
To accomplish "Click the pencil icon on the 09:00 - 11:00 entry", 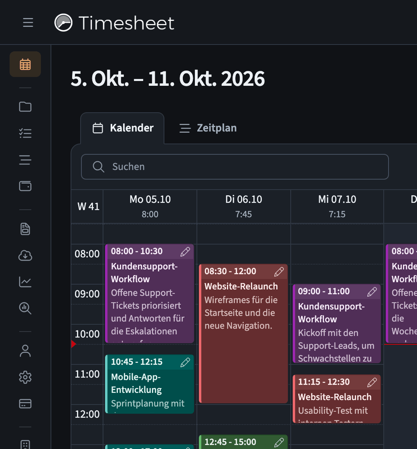I will tap(372, 292).
